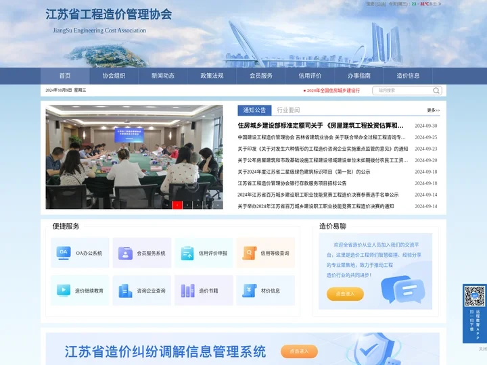487x365 pixels.
Task: Click the 材价信息 yen icon
Action: pyautogui.click(x=249, y=291)
